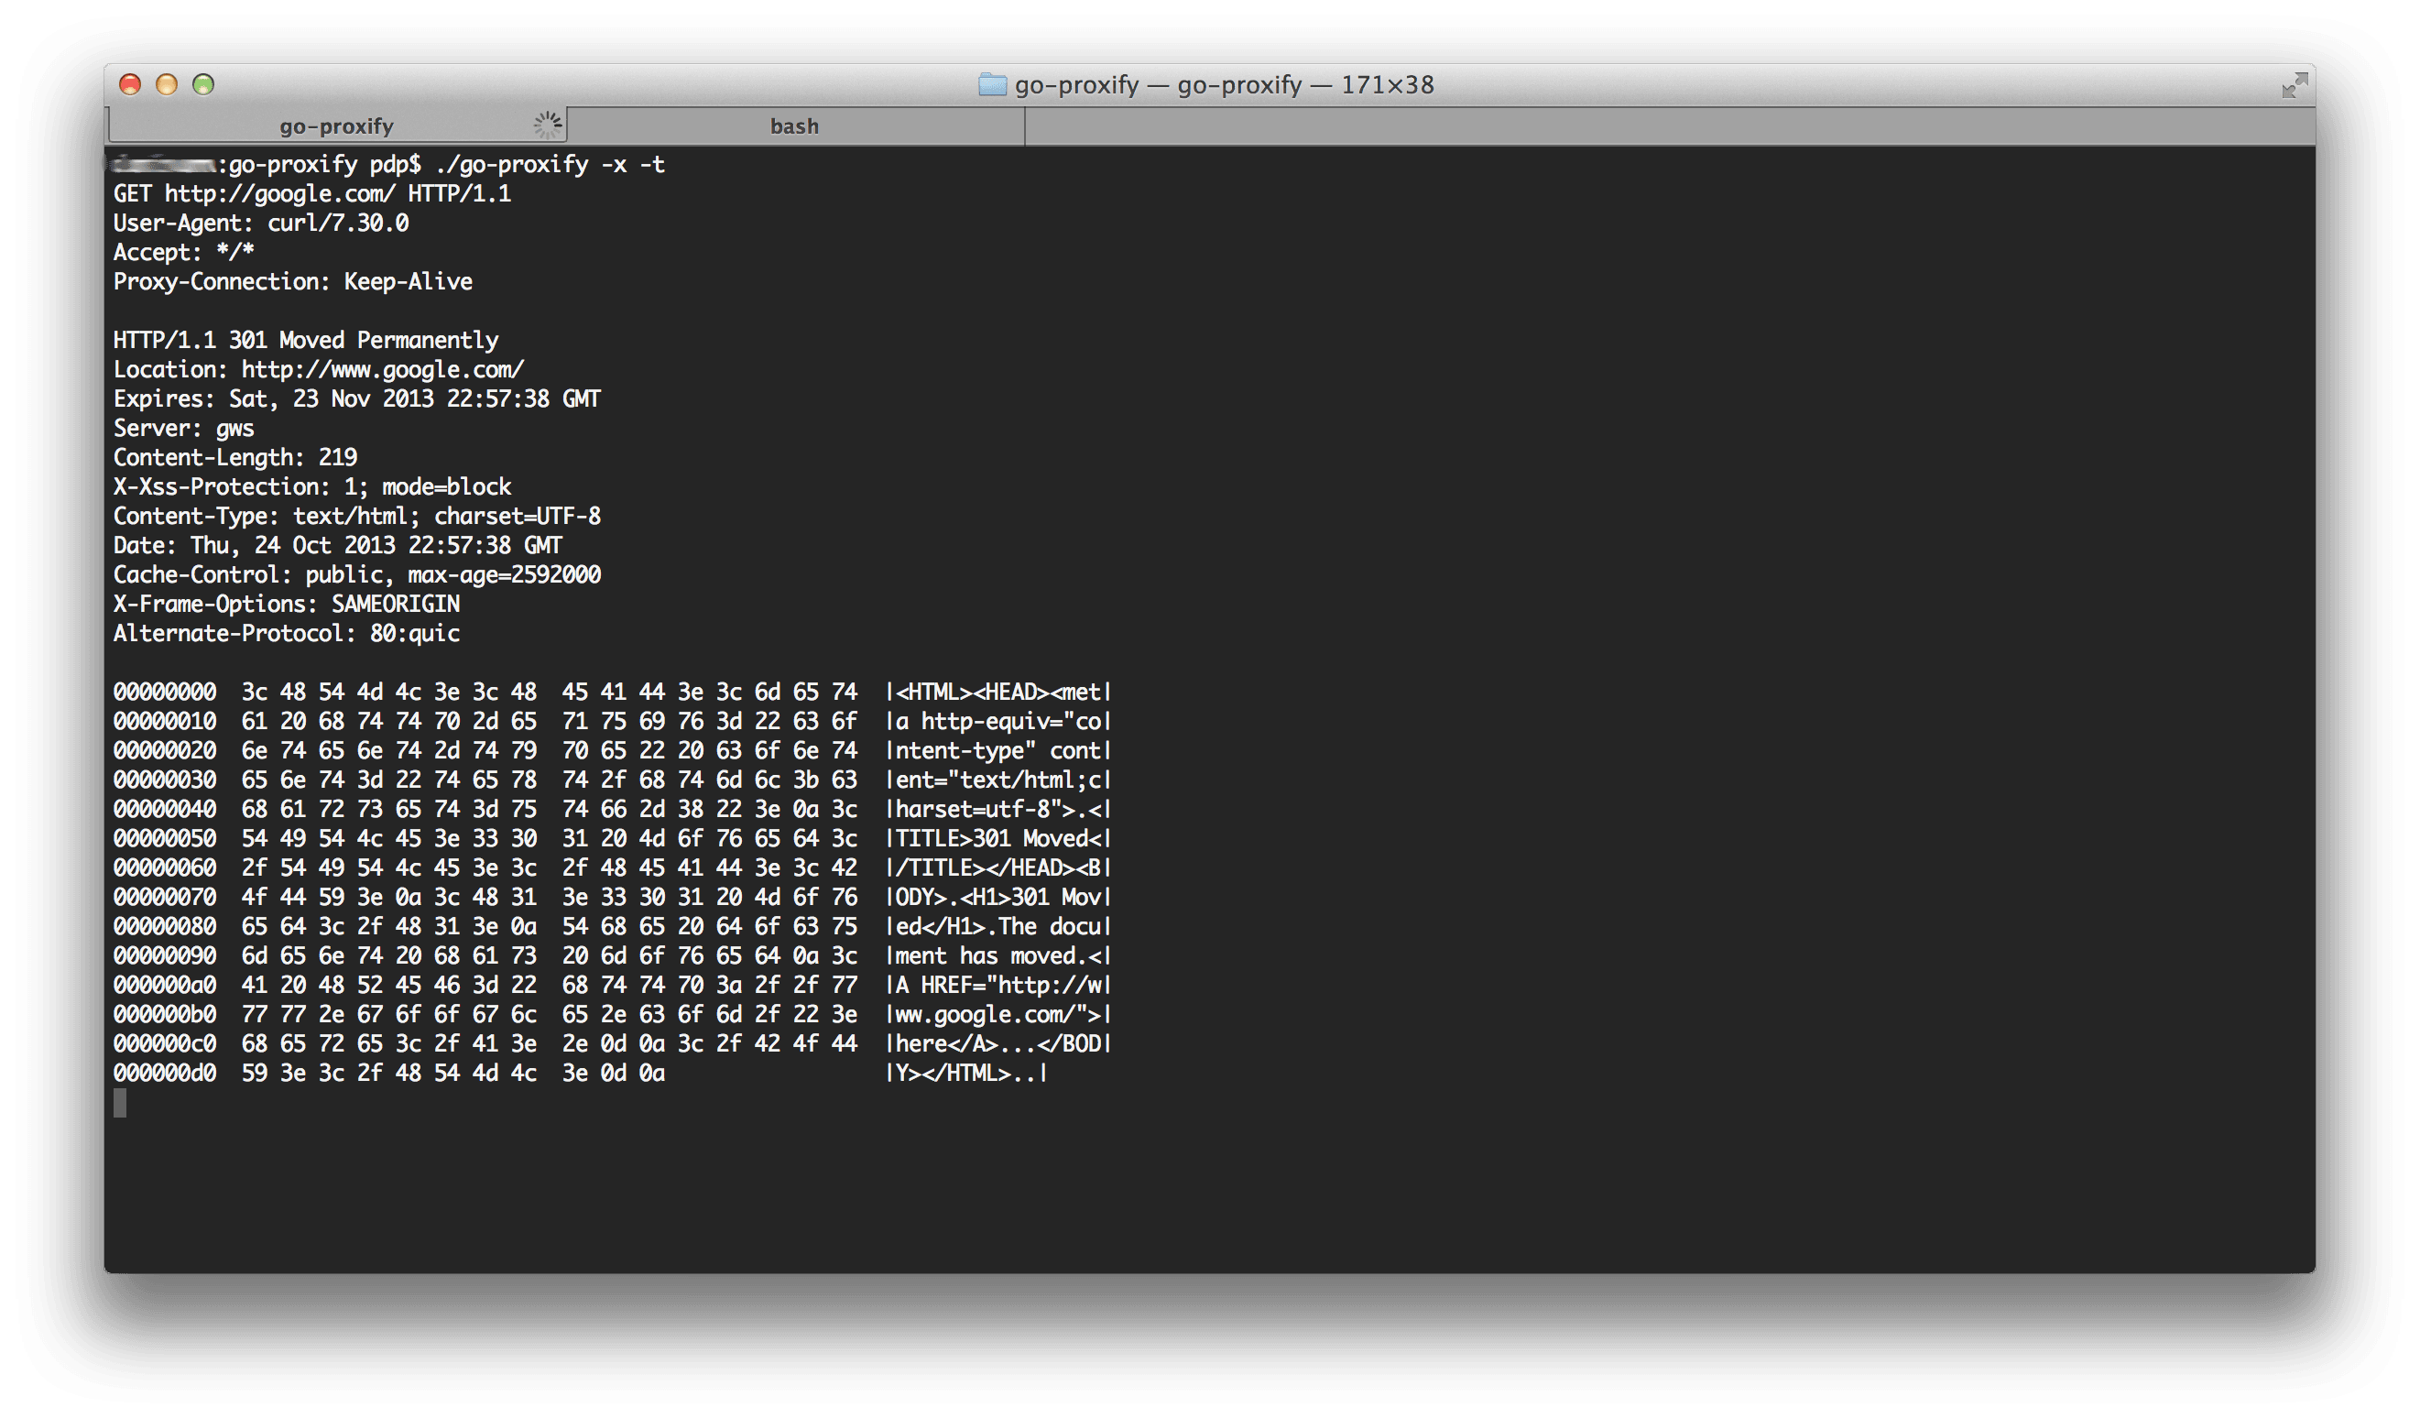2420x1418 pixels.
Task: Close the terminal window with red button
Action: point(130,84)
